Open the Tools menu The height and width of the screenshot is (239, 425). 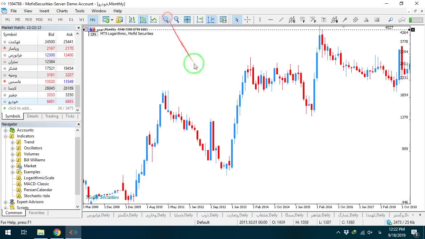click(80, 11)
